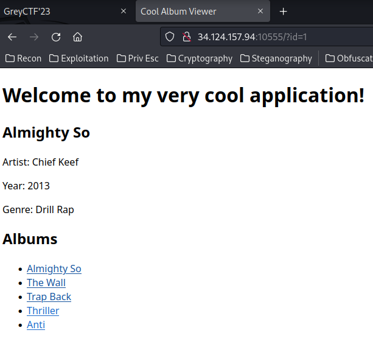The height and width of the screenshot is (344, 373).
Task: Expand the Steganography bookmarks folder
Action: tap(276, 58)
